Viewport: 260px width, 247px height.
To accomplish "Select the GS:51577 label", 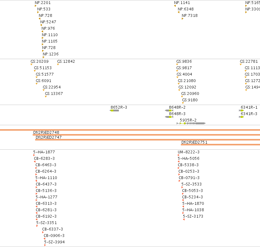I will pos(45,74).
